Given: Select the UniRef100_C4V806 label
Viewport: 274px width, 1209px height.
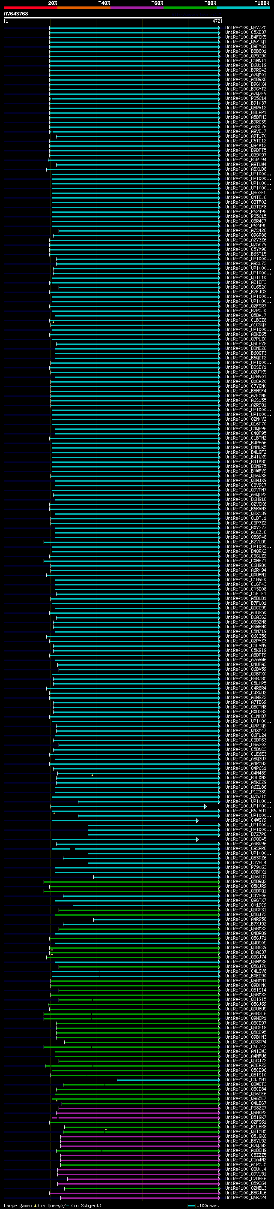Looking at the screenshot, I should pyautogui.click(x=246, y=895).
